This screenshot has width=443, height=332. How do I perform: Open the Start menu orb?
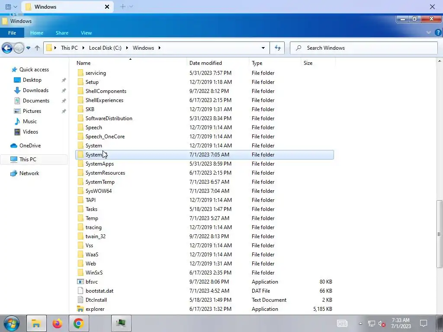click(x=12, y=323)
